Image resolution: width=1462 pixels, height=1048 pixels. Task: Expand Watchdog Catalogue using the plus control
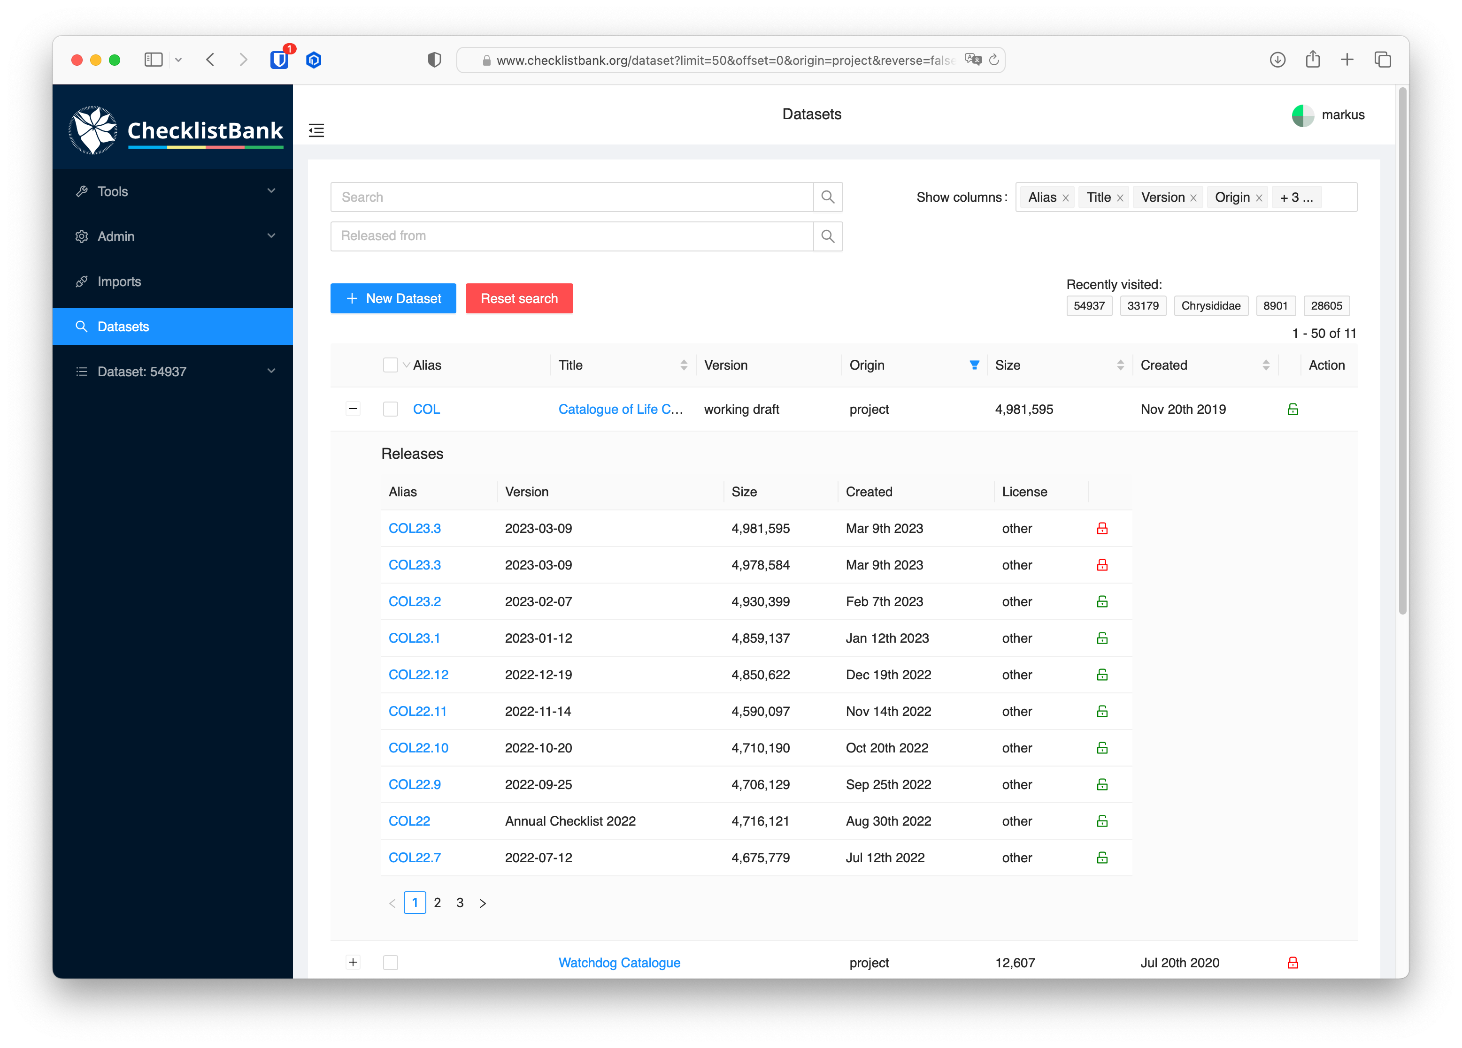(x=353, y=962)
